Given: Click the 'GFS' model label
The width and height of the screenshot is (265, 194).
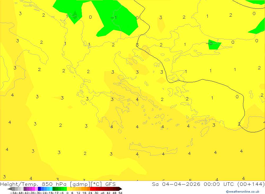Looking at the screenshot, I should pyautogui.click(x=111, y=184).
